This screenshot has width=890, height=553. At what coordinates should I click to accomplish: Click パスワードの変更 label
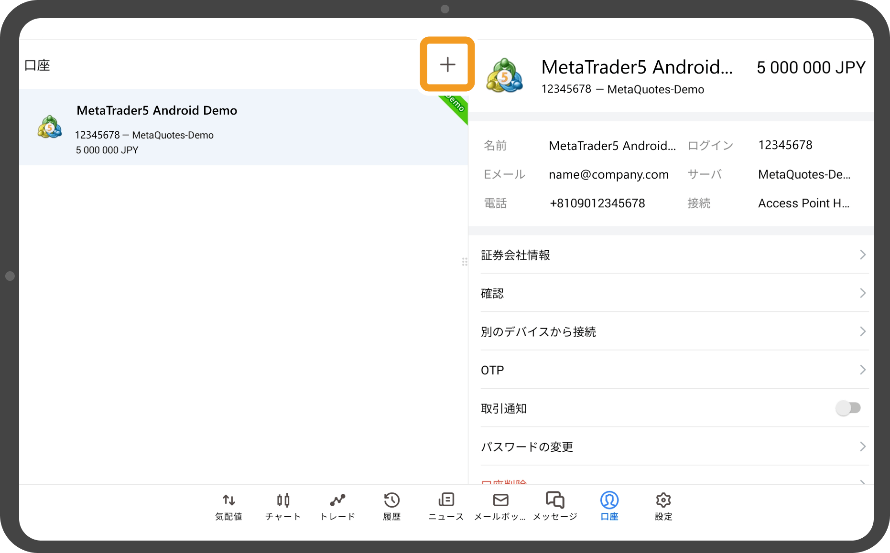(527, 447)
